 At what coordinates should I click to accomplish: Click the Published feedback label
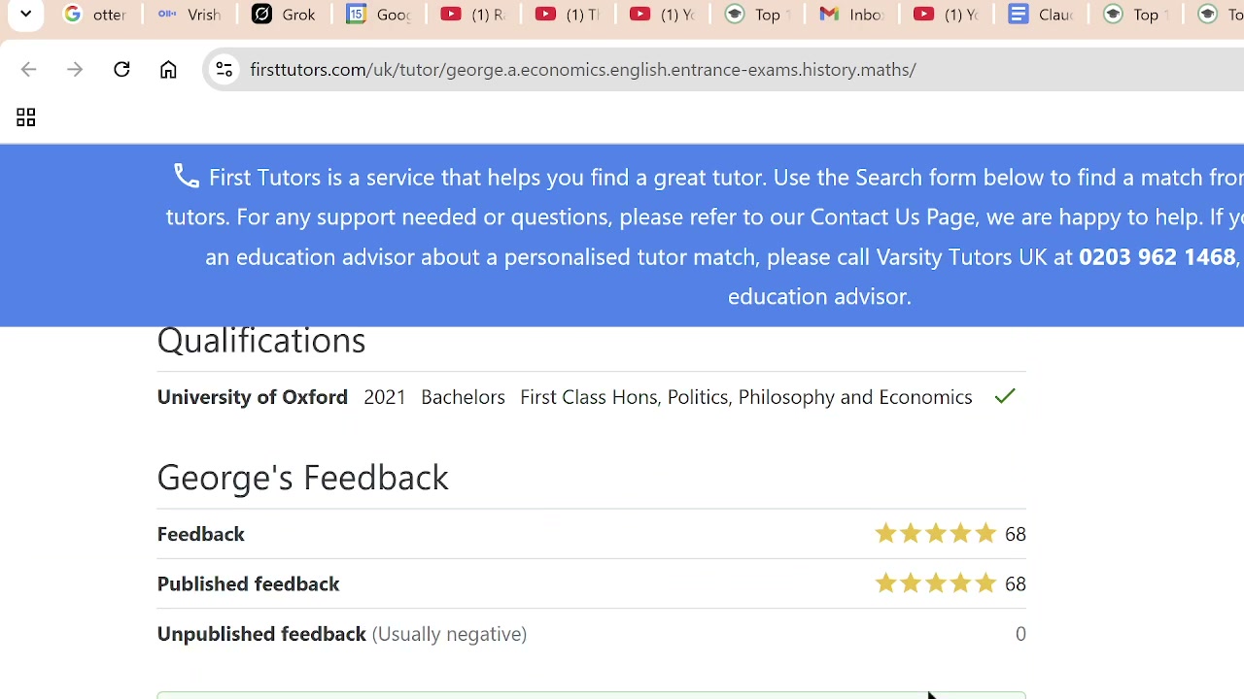(x=248, y=583)
